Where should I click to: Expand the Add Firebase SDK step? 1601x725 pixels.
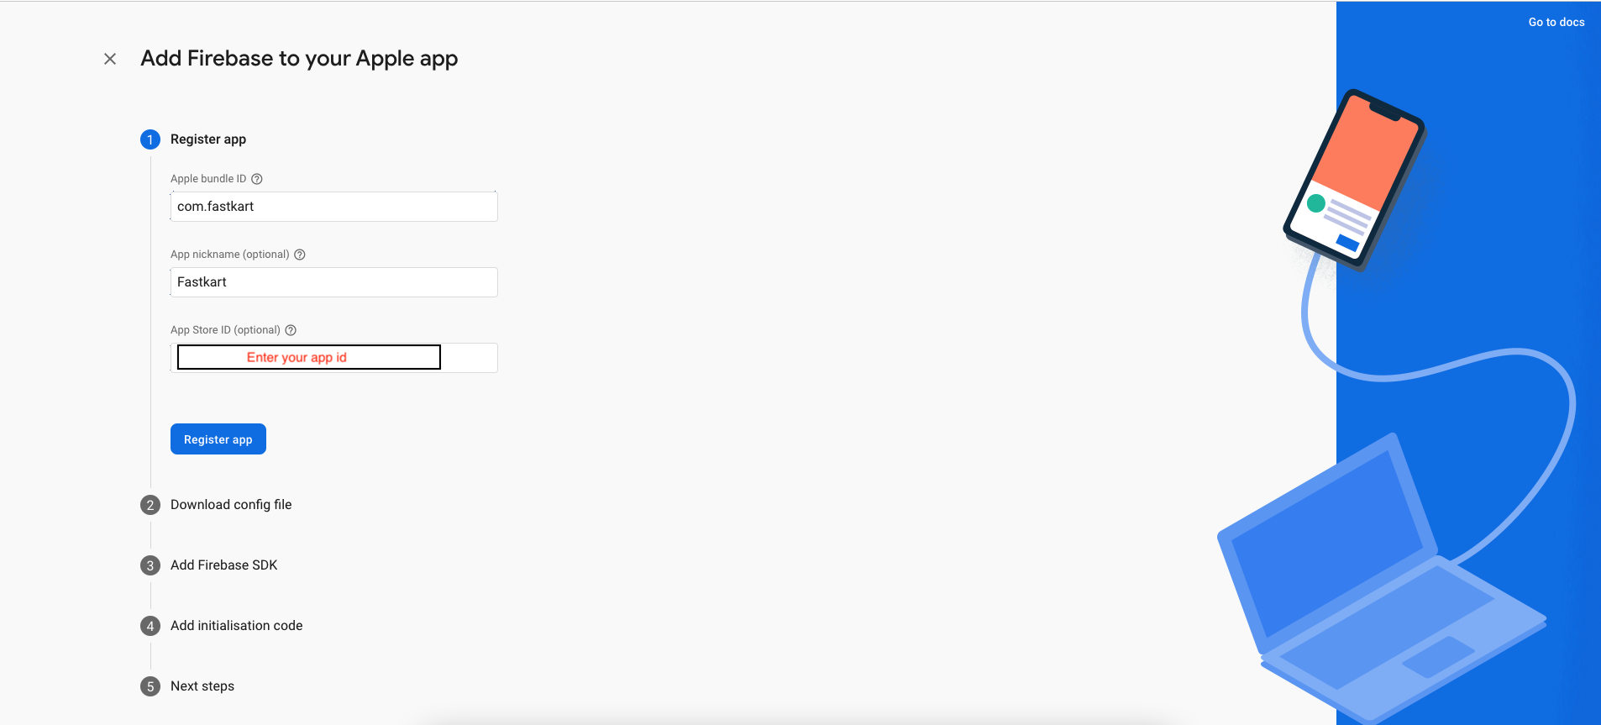coord(223,565)
